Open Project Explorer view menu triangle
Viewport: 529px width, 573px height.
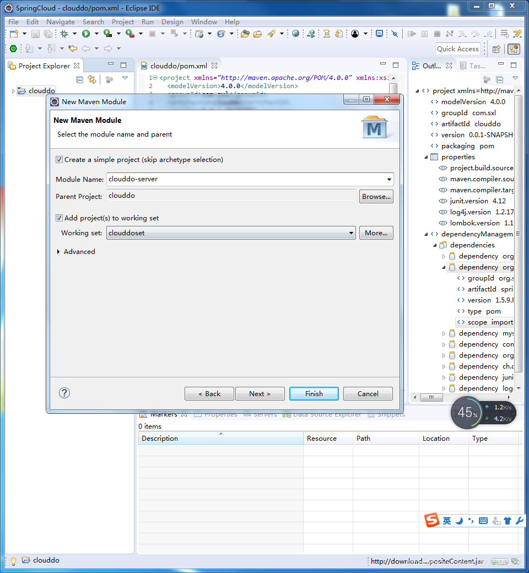(x=125, y=78)
